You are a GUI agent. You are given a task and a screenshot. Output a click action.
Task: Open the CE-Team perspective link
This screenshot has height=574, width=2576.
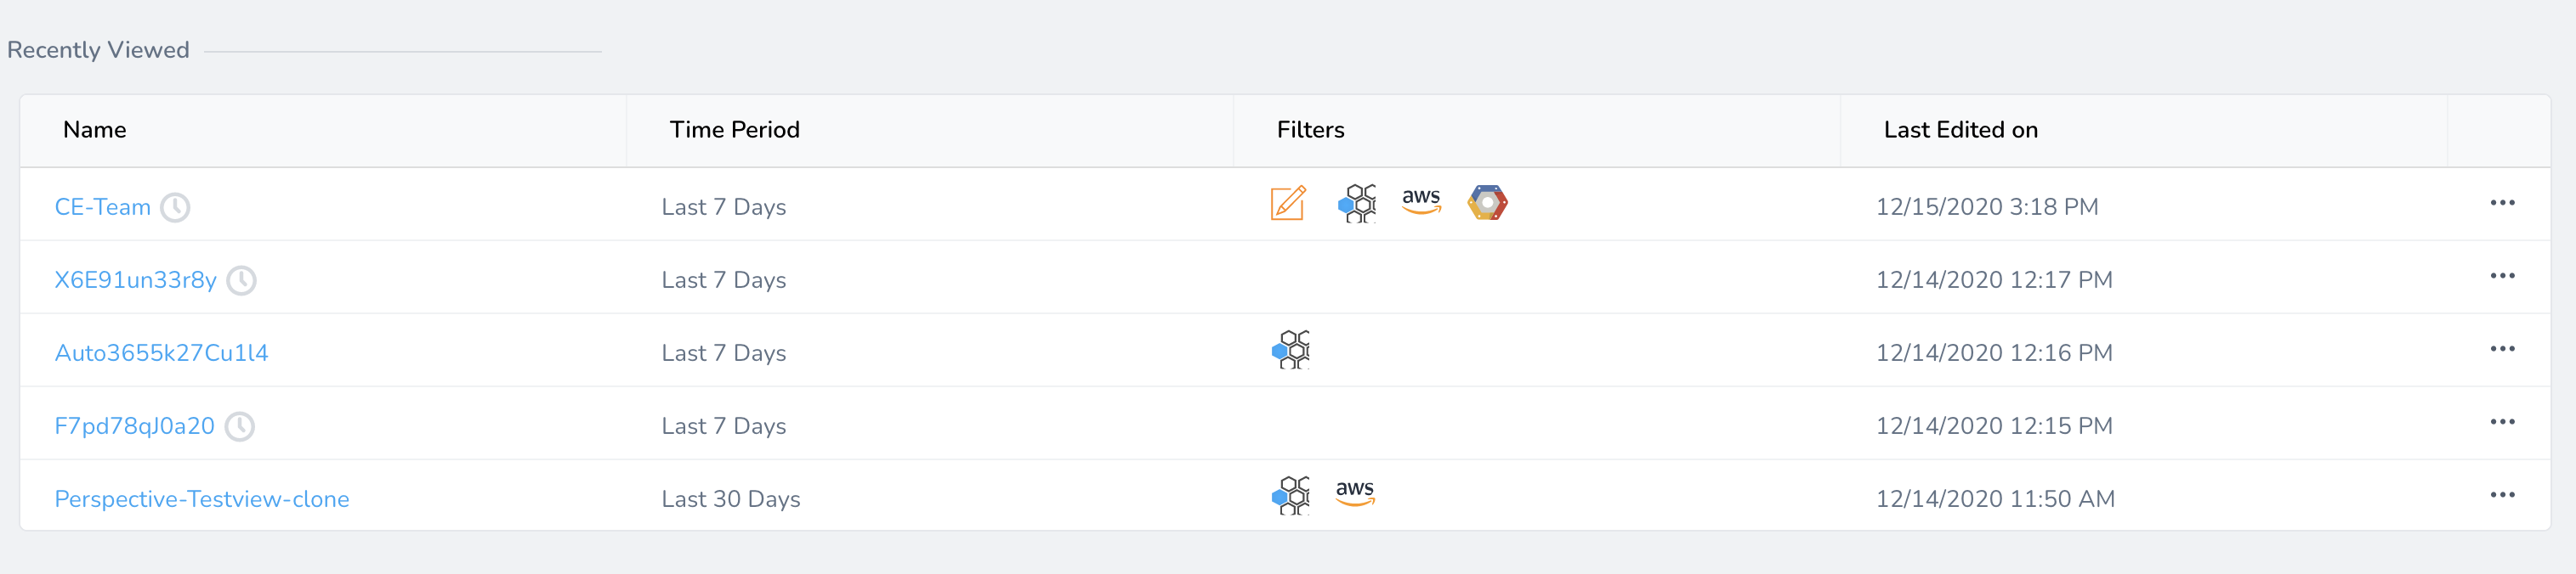pos(102,208)
